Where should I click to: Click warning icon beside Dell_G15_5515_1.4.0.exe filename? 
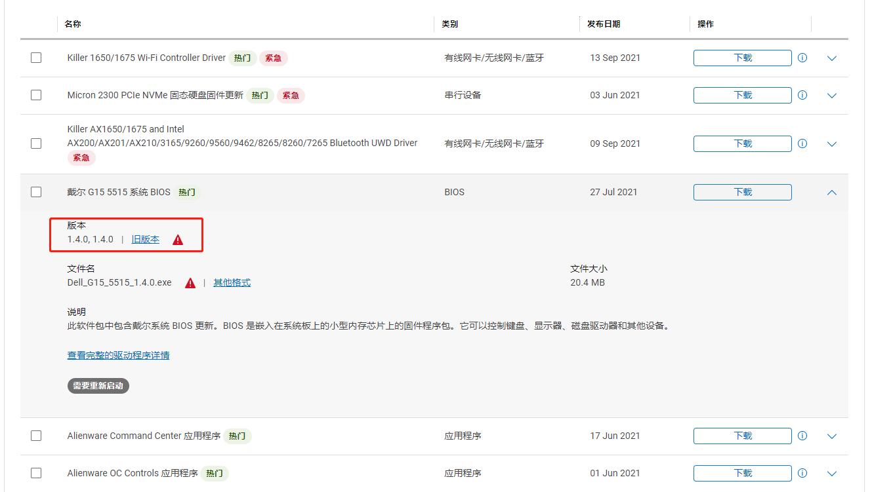pos(190,282)
